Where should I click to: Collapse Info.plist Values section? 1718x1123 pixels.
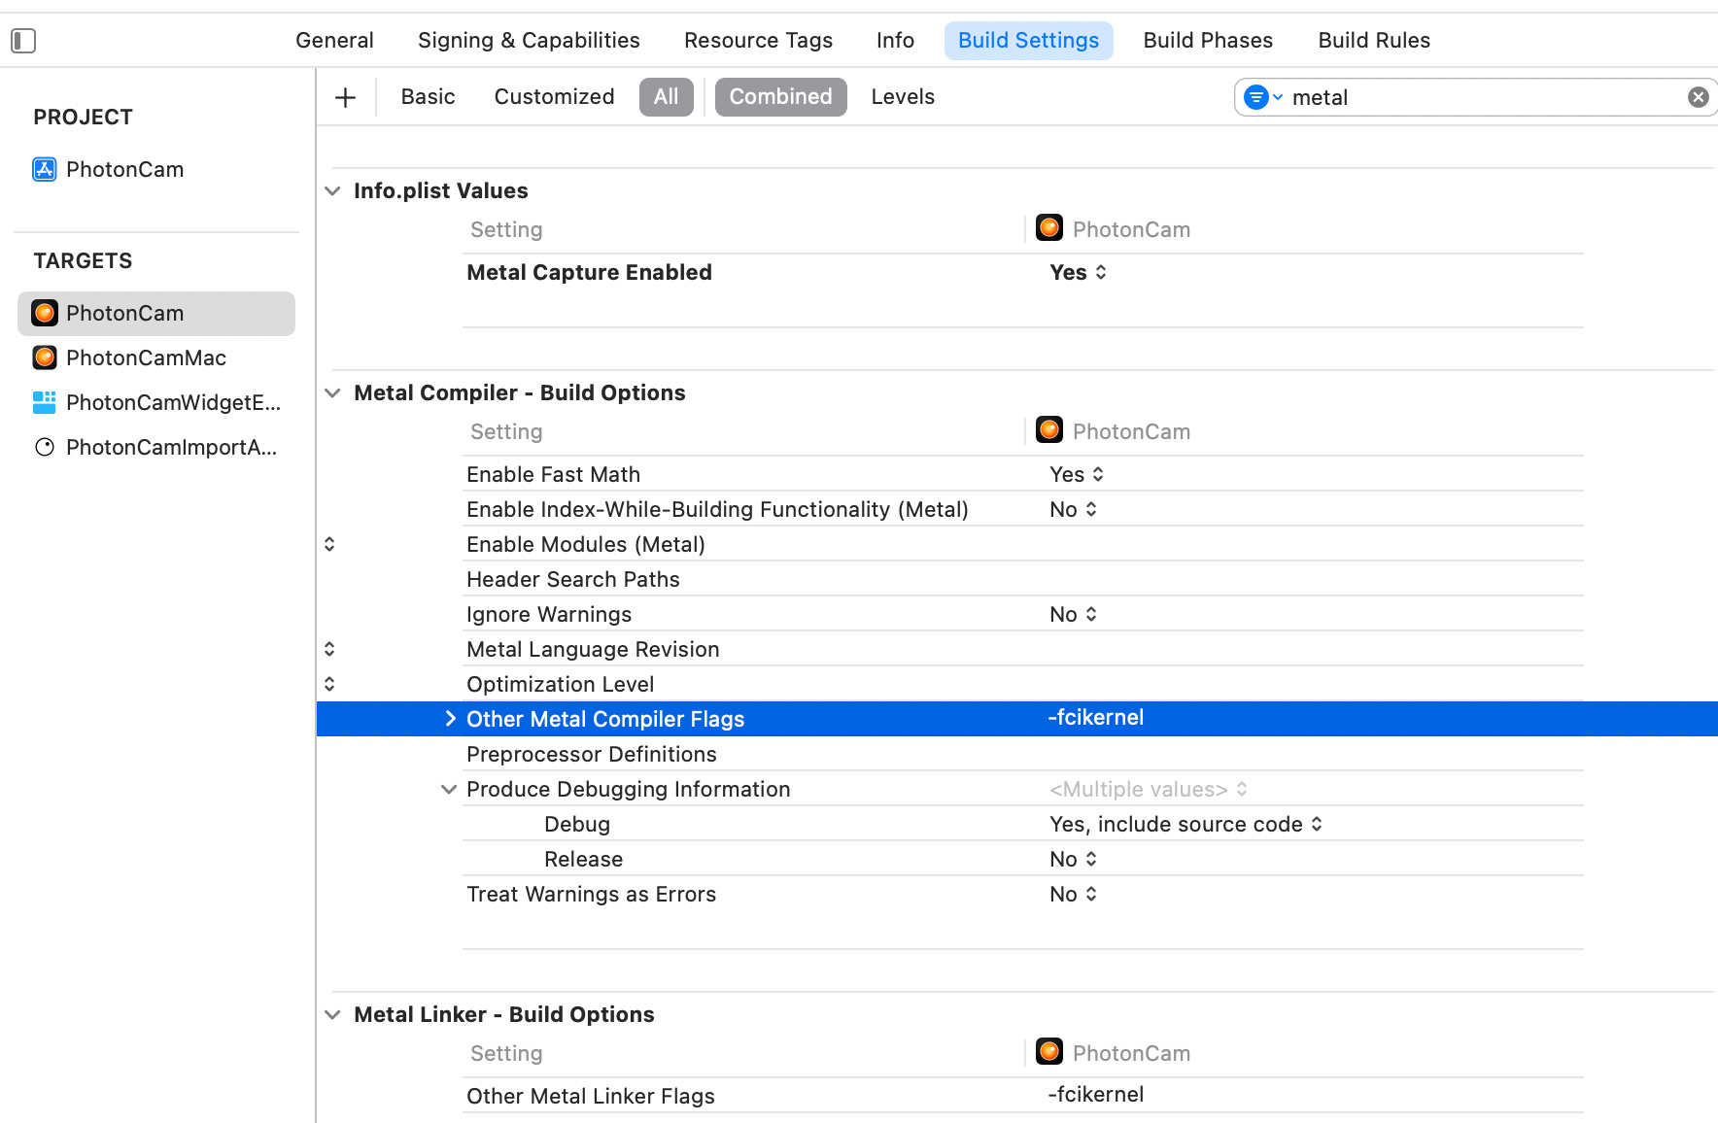[x=332, y=191]
